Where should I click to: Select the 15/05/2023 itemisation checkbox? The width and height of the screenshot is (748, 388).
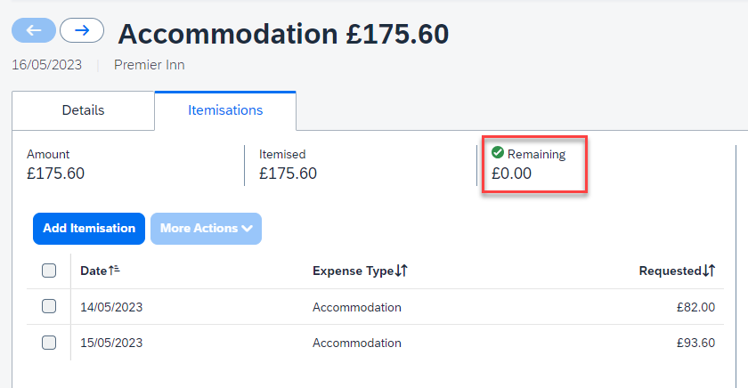click(x=49, y=343)
